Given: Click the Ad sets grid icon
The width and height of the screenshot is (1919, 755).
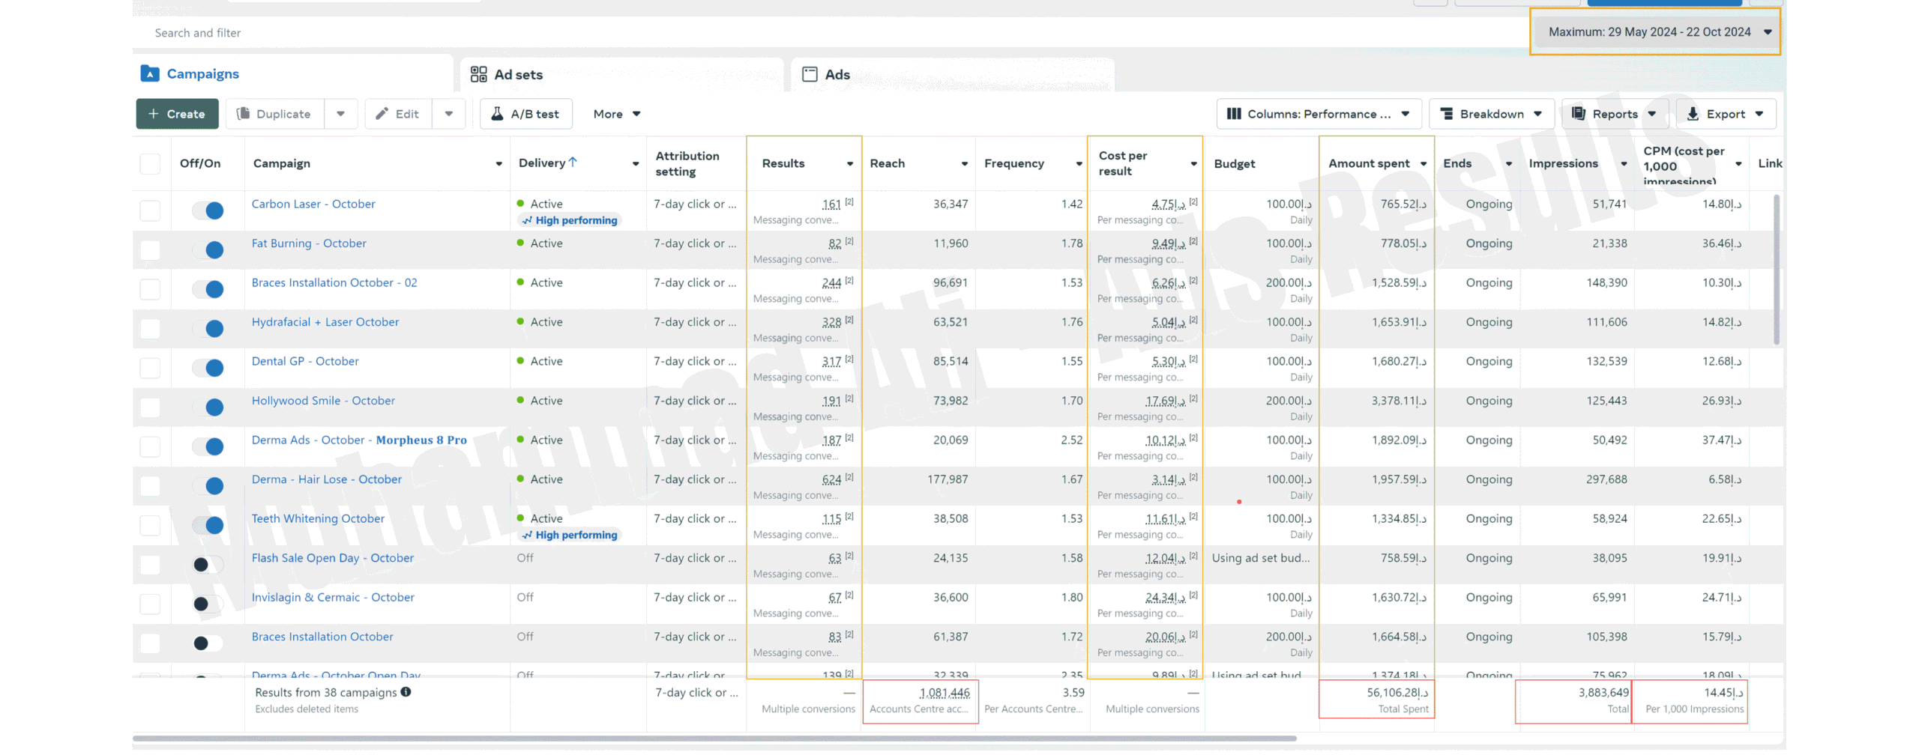Looking at the screenshot, I should pos(478,74).
